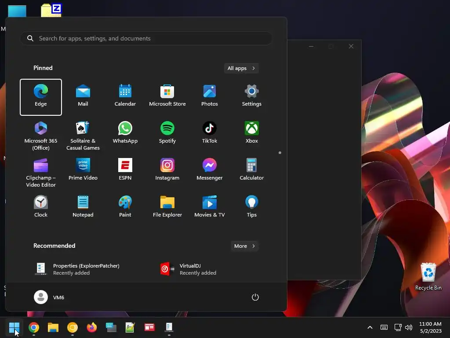This screenshot has height=338, width=450.
Task: Open the Tips app
Action: (252, 208)
